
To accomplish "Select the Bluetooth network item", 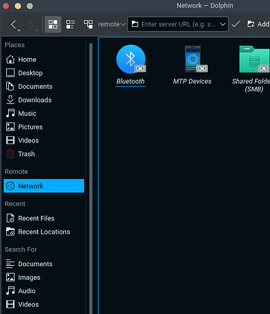I will (131, 65).
